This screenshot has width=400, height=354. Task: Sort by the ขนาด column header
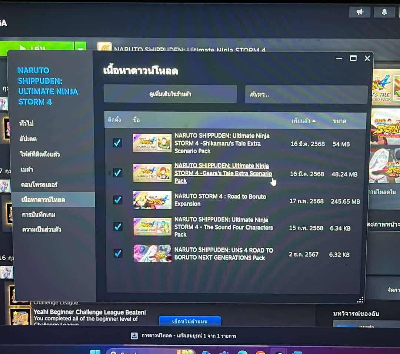coord(339,121)
